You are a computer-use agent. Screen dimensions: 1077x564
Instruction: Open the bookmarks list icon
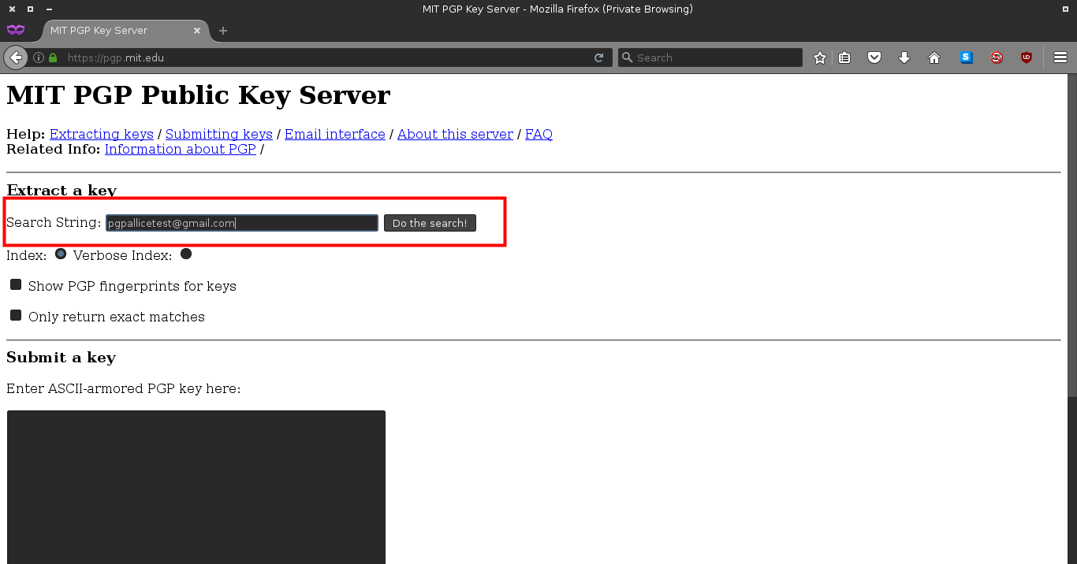coord(844,58)
